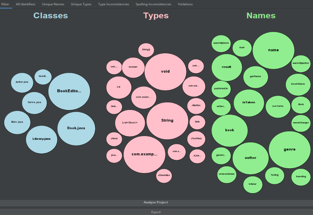Select the Library.java class bubble
This screenshot has width=313, height=215.
pos(42,139)
